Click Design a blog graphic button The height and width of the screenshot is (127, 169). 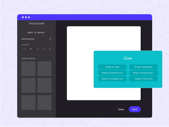pos(143,67)
